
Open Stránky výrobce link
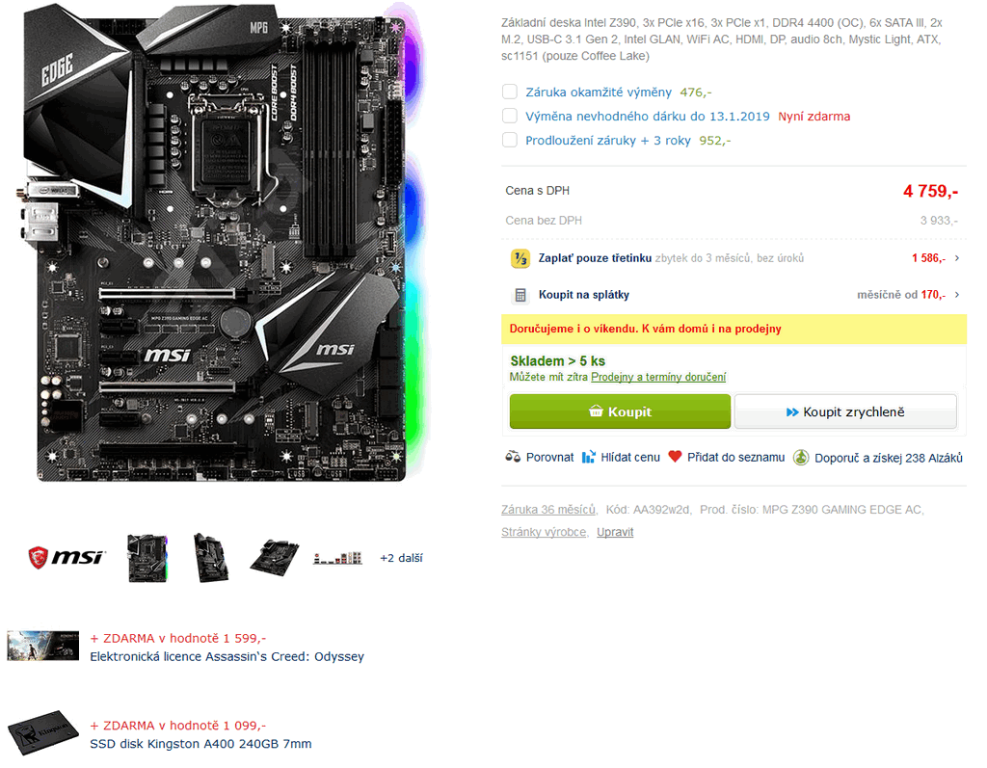(544, 532)
